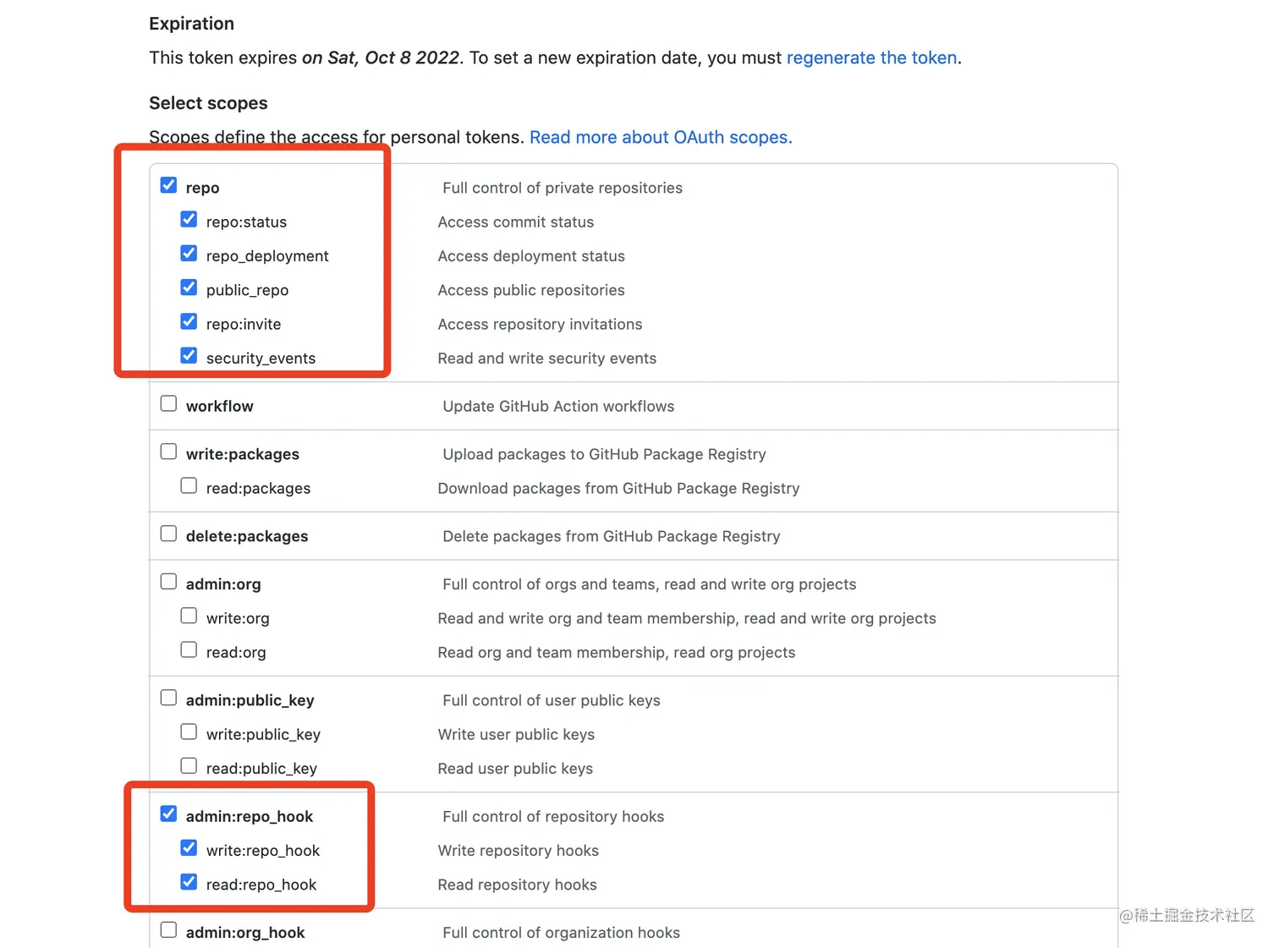Tick the read:public_key checkbox
The height and width of the screenshot is (948, 1279).
[x=189, y=765]
